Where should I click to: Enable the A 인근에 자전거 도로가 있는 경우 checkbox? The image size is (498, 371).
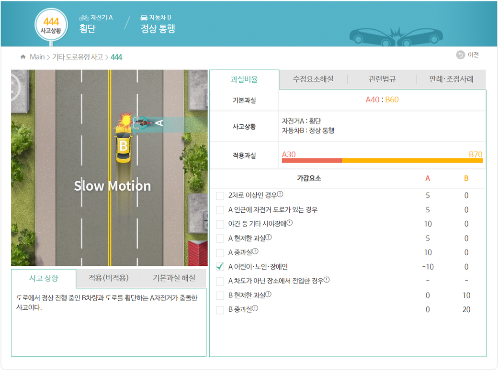220,210
